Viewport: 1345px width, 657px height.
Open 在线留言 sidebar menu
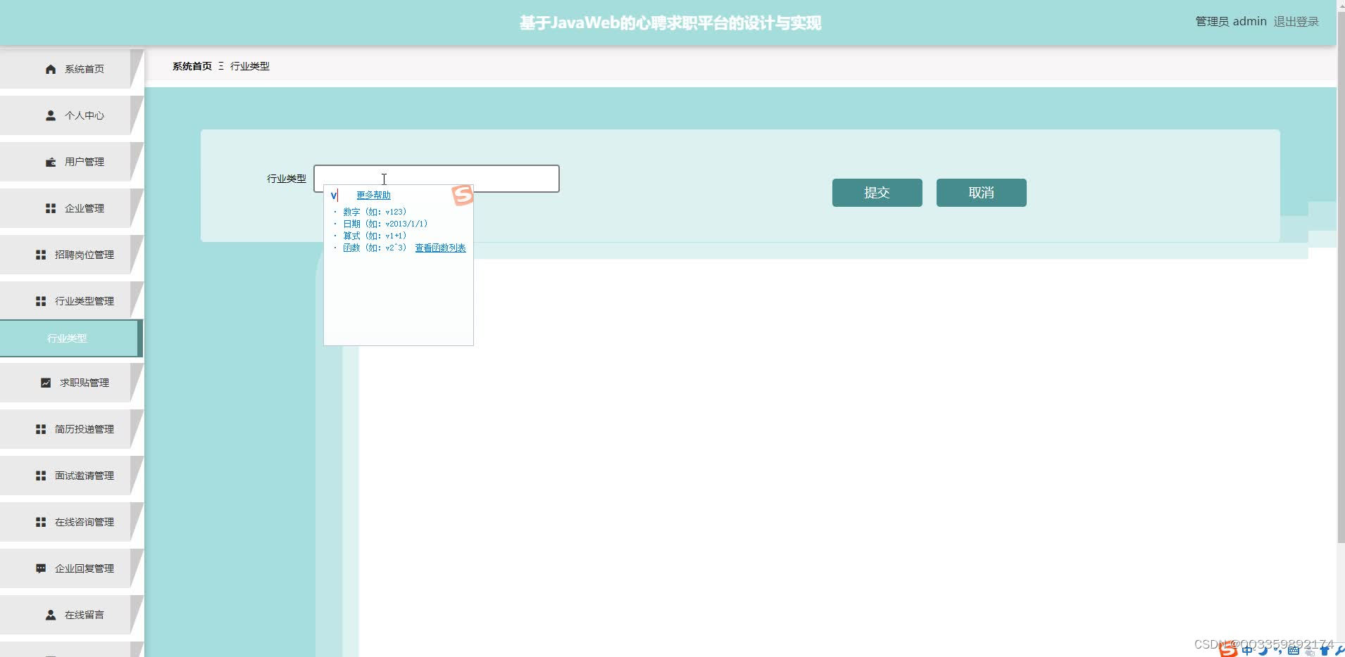coord(72,615)
